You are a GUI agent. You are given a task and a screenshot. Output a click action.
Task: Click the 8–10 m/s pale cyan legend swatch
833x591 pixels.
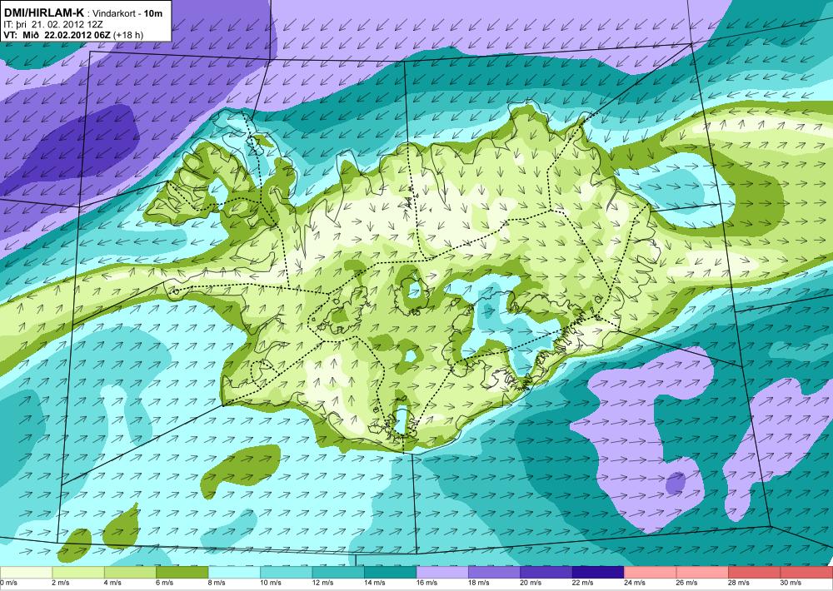[x=234, y=572]
